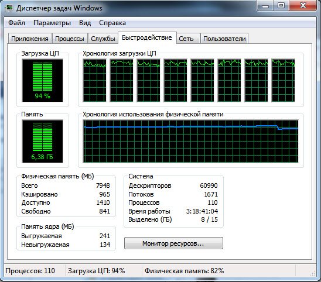Click the last CPU core history graph

click(x=284, y=80)
